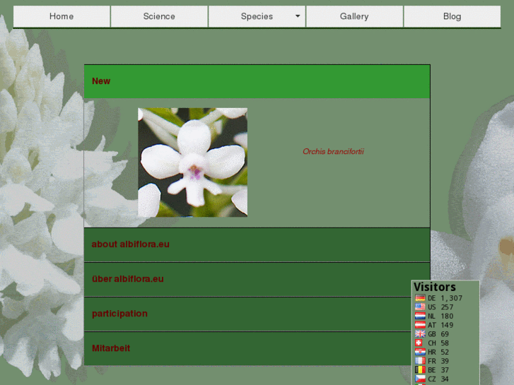The width and height of the screenshot is (514, 385).
Task: Click the US 257 visitor count
Action: [x=440, y=307]
